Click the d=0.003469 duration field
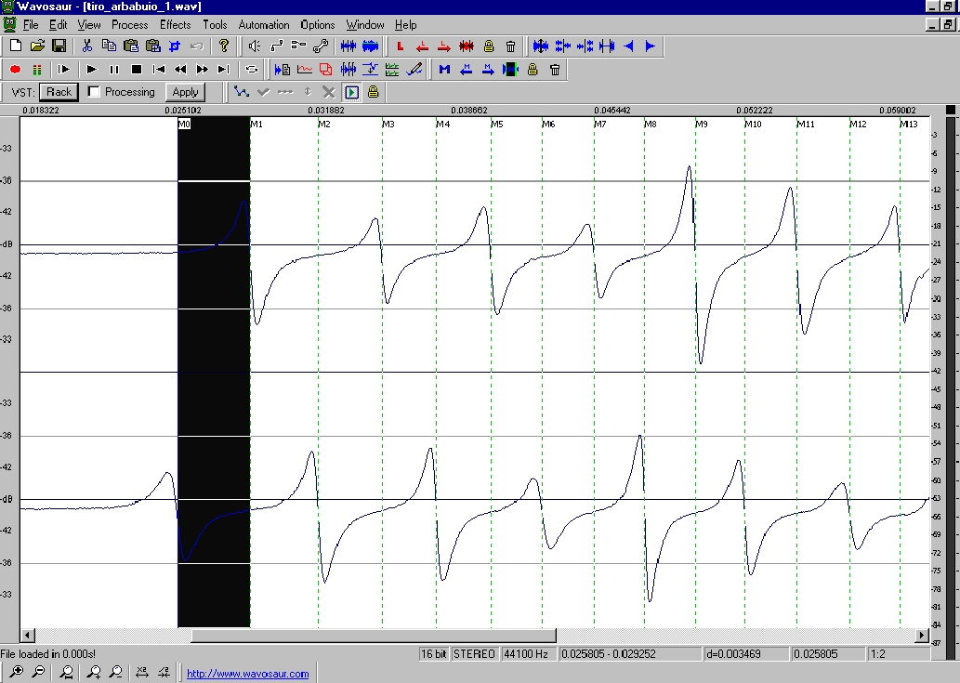 click(x=745, y=654)
